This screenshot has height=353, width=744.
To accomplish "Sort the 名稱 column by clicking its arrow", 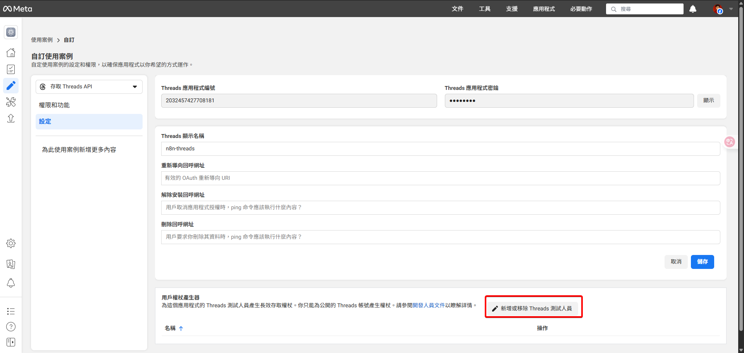I will coord(181,328).
